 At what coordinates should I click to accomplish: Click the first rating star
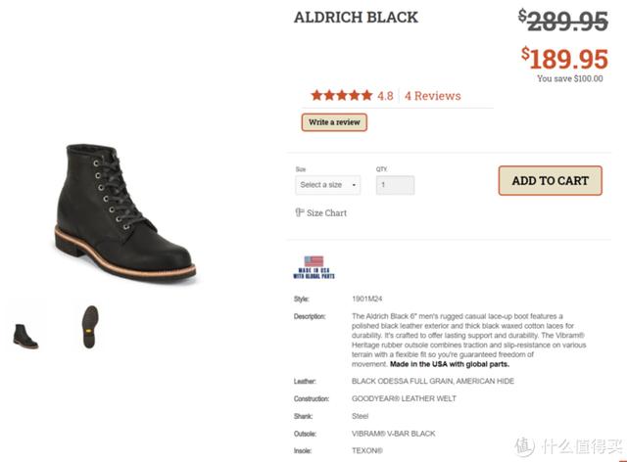(x=316, y=96)
